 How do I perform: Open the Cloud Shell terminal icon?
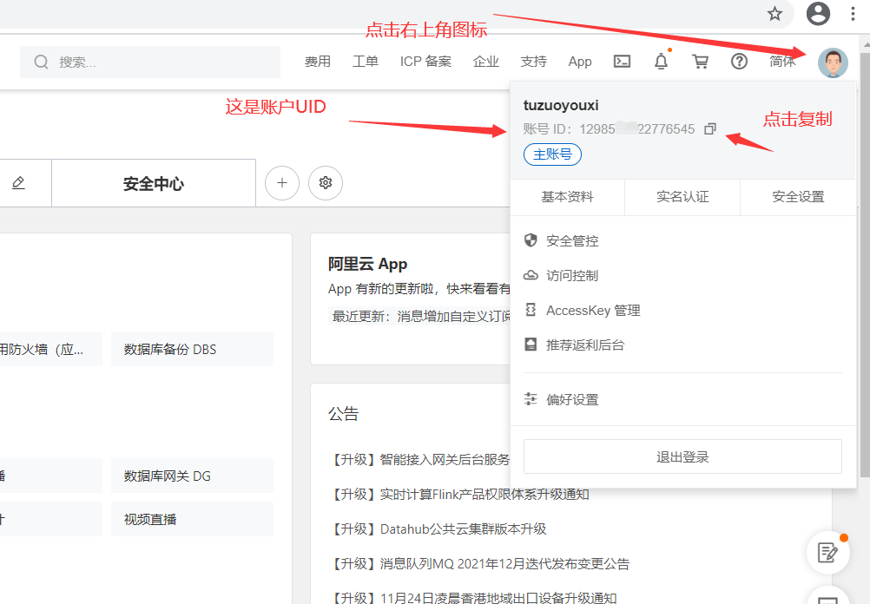(622, 61)
